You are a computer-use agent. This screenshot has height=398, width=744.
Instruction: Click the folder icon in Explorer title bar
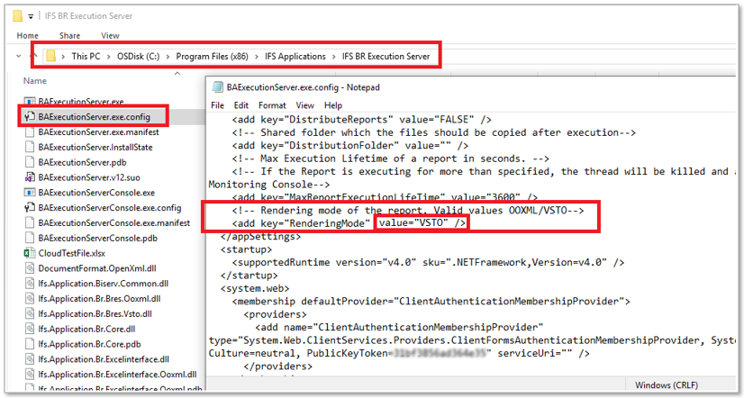point(15,15)
